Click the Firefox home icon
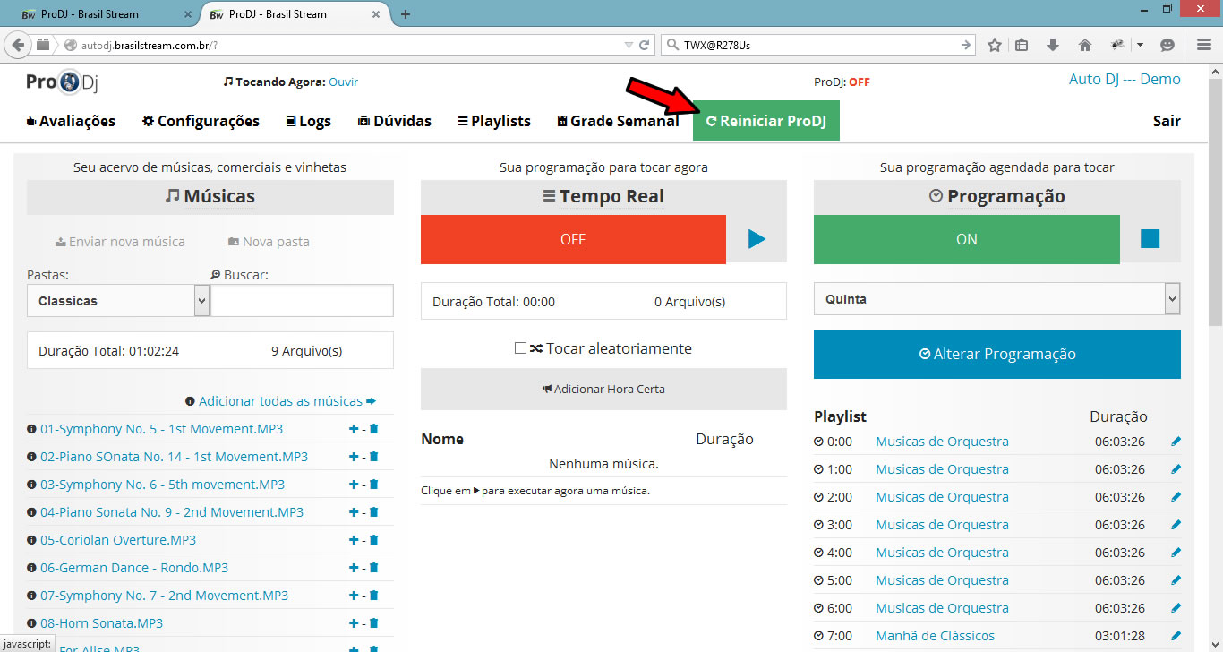1223x652 pixels. 1085,45
